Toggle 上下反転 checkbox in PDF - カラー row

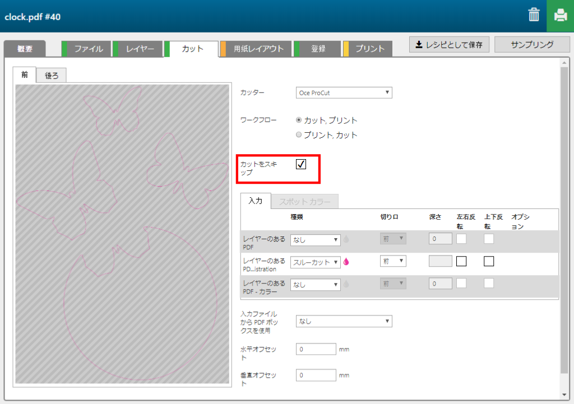coord(489,283)
